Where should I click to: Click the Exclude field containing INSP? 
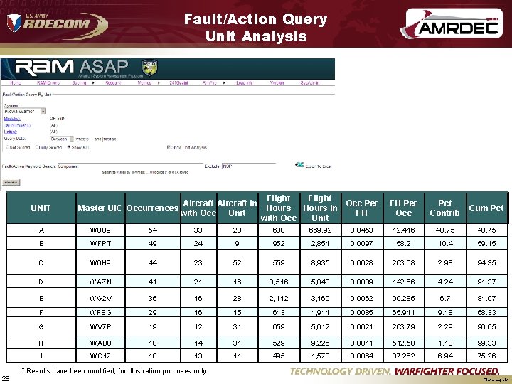[x=248, y=166]
